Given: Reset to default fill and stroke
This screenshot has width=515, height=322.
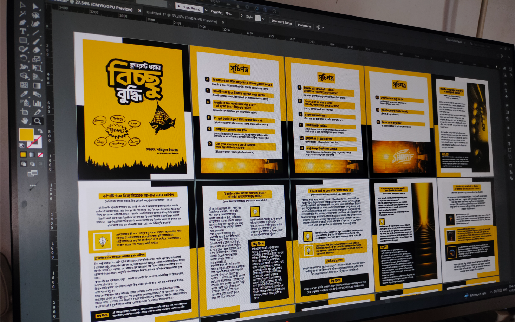Looking at the screenshot, I should pos(21,146).
